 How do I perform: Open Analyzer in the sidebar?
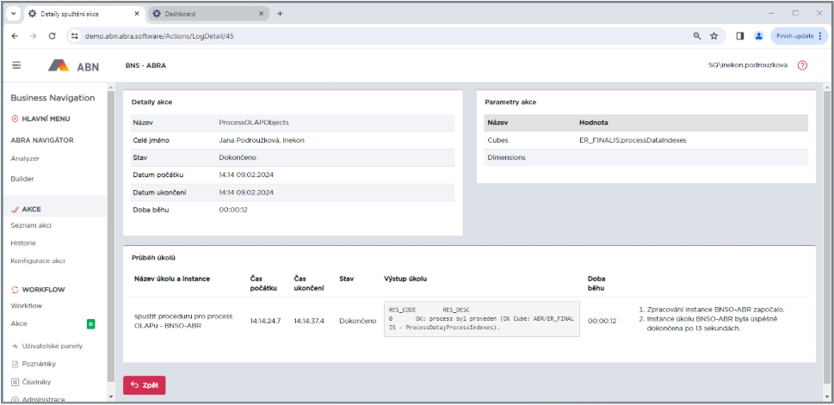click(x=25, y=158)
